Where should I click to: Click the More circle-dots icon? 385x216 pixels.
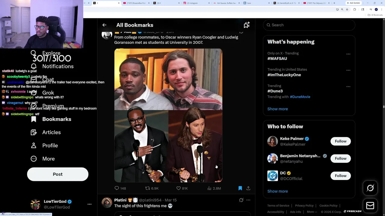(x=34, y=159)
